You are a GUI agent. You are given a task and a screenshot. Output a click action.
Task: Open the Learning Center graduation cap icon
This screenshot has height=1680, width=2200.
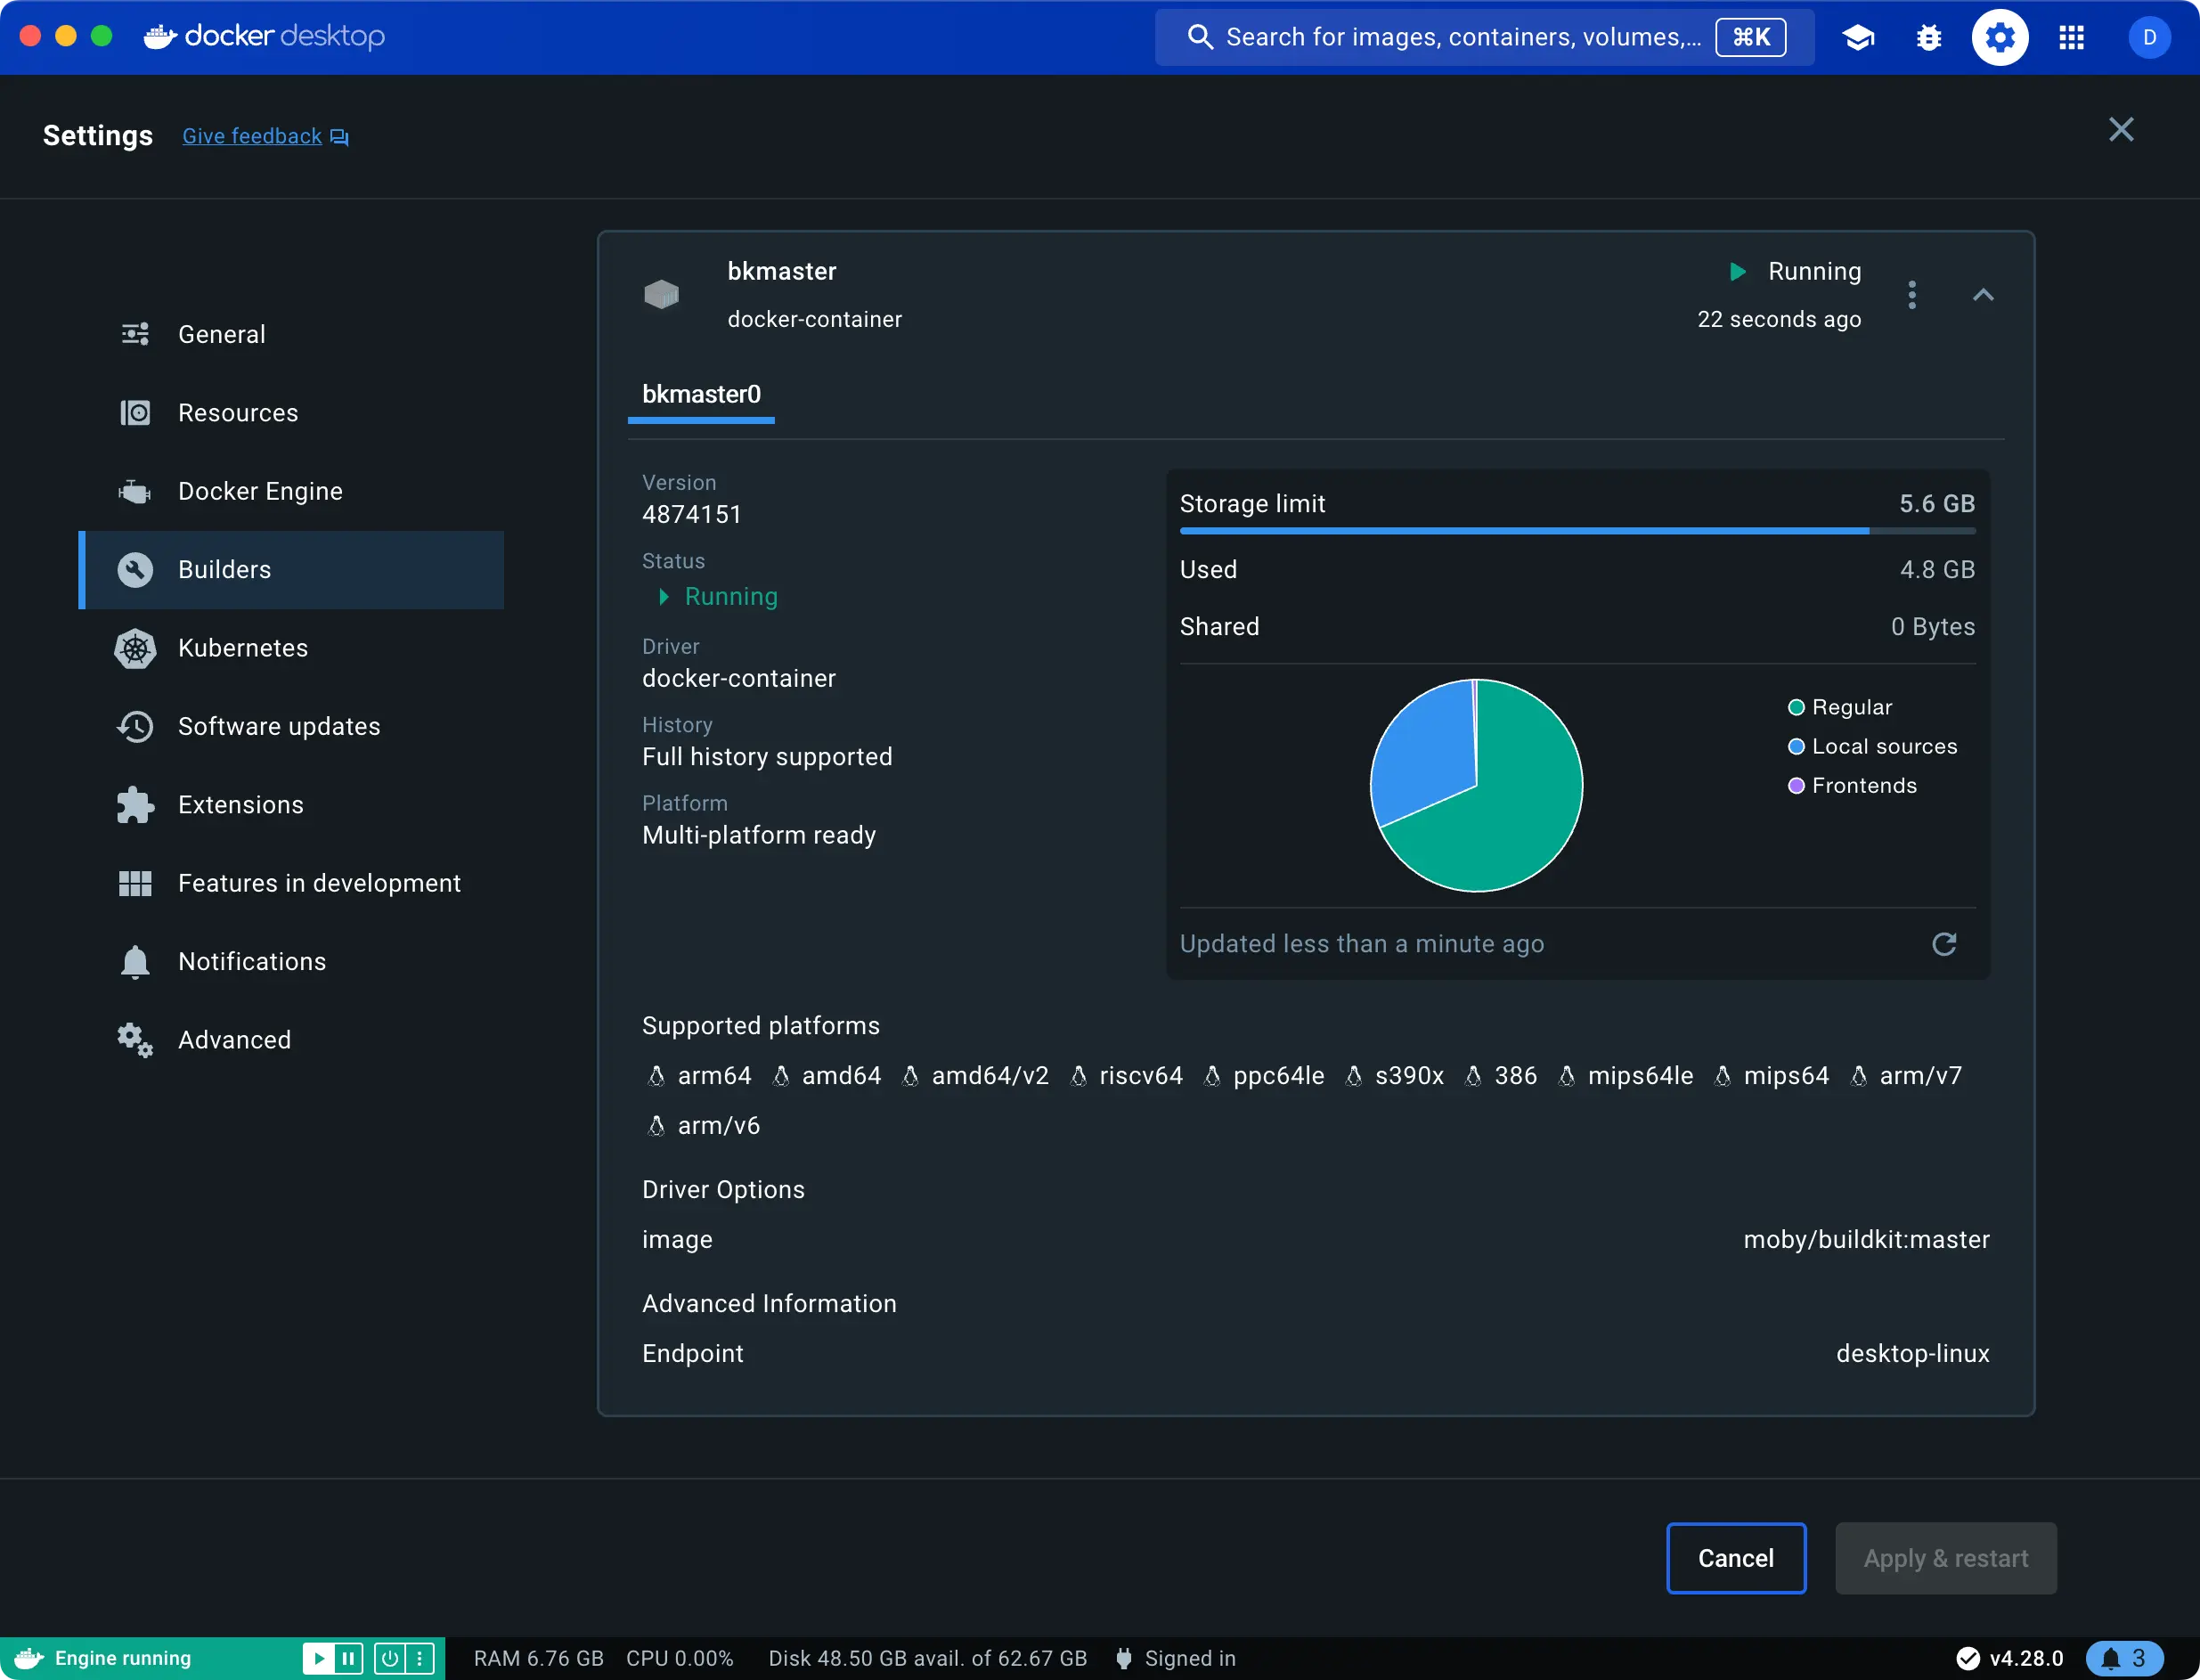1858,38
